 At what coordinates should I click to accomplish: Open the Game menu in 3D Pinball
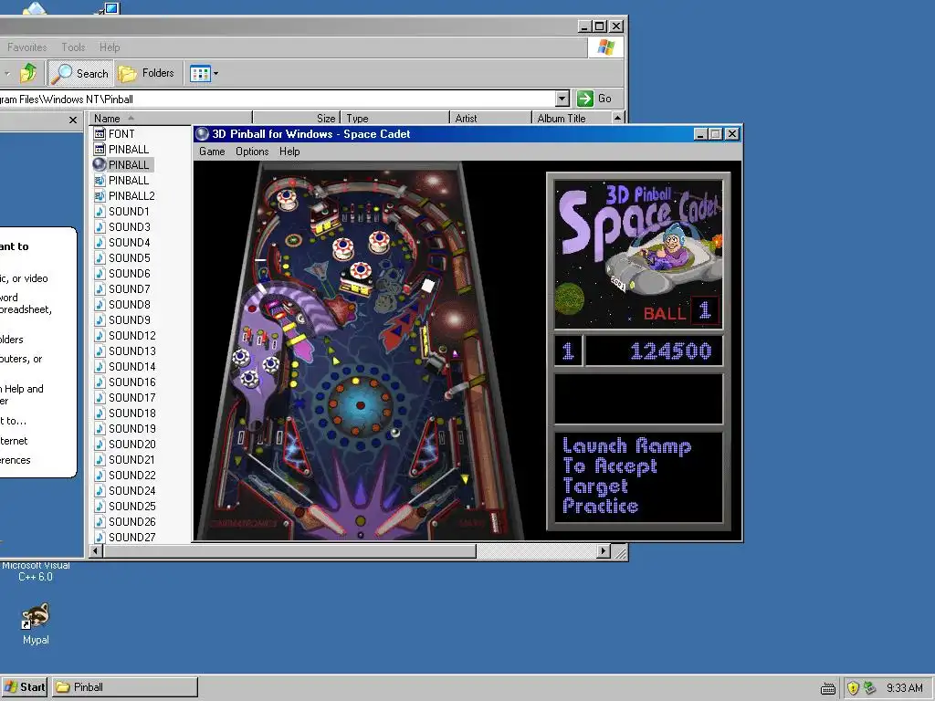coord(212,152)
